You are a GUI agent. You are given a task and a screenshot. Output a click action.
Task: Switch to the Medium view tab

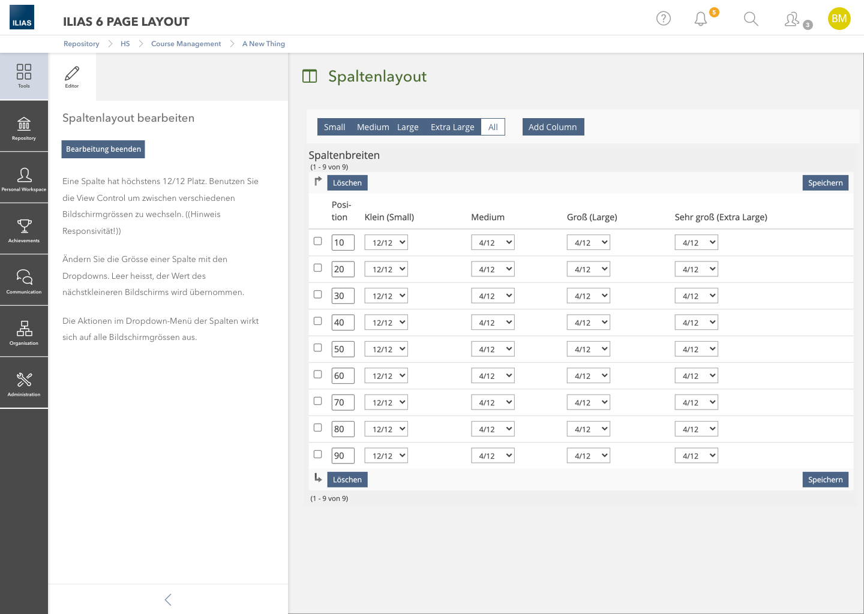[x=373, y=127]
